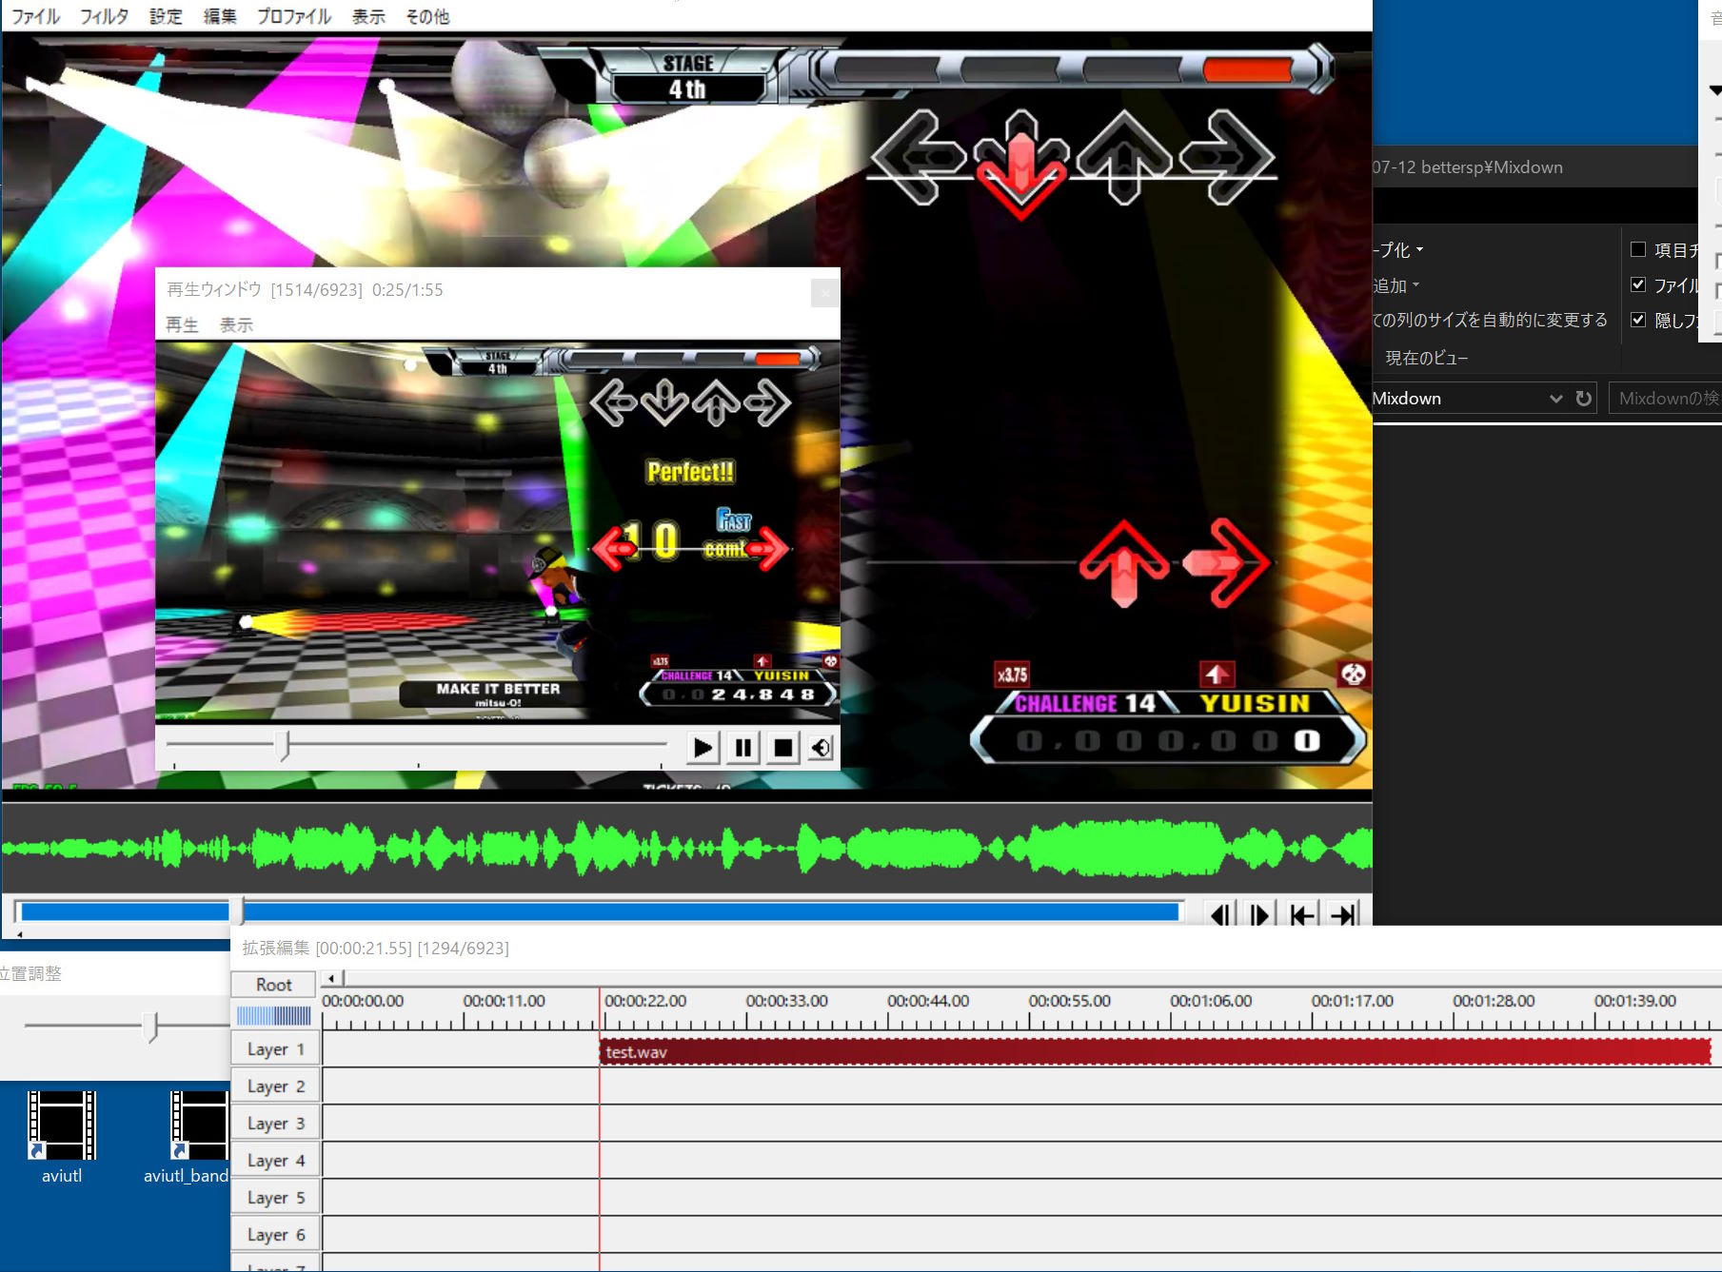The image size is (1722, 1272).
Task: Open the その他 menu
Action: pyautogui.click(x=427, y=16)
